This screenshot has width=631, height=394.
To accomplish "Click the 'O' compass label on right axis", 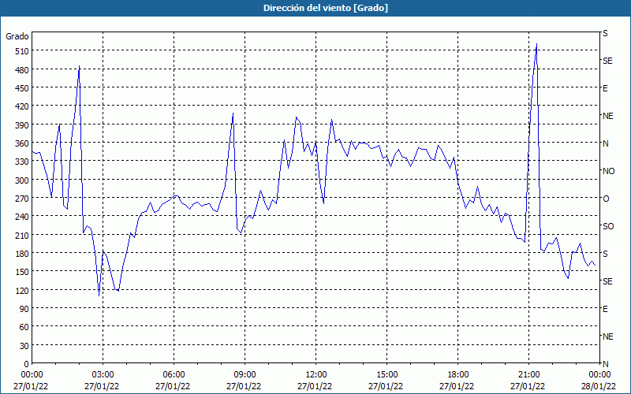I will click(606, 199).
